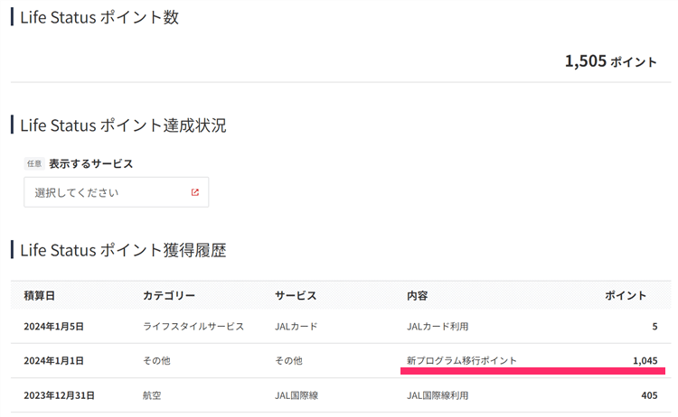Click the 積算日 column header
678x417 pixels.
click(x=40, y=296)
